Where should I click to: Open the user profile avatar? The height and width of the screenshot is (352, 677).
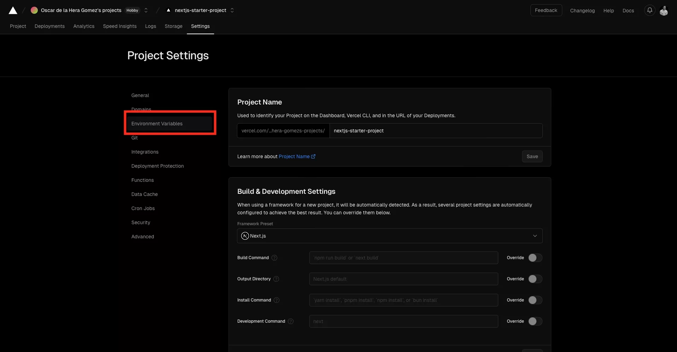click(664, 10)
